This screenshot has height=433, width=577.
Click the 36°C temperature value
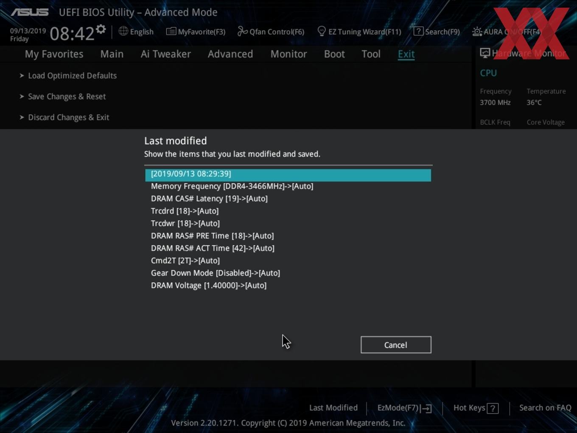[534, 102]
